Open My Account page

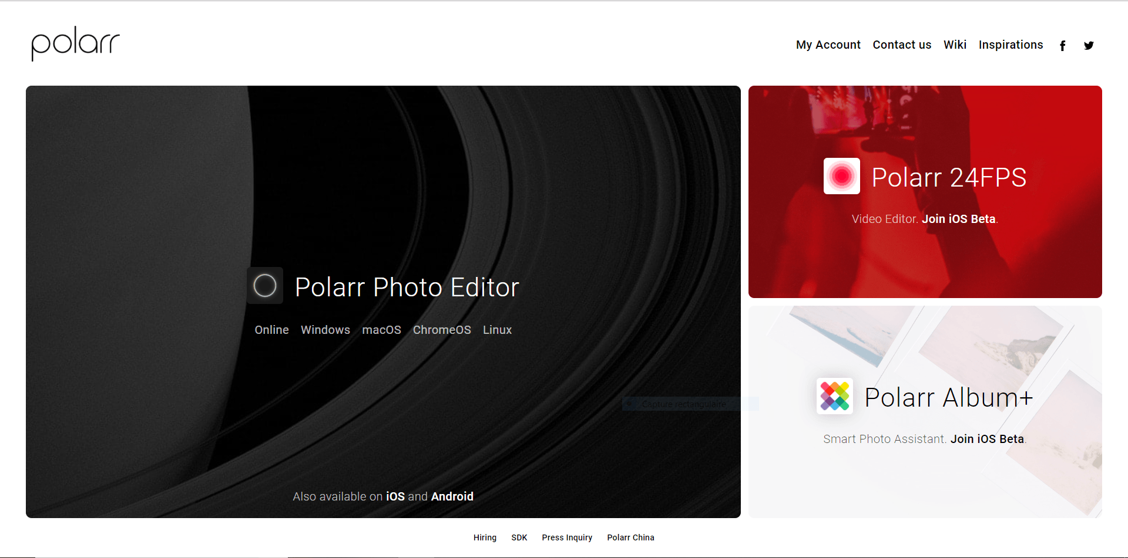coord(828,45)
